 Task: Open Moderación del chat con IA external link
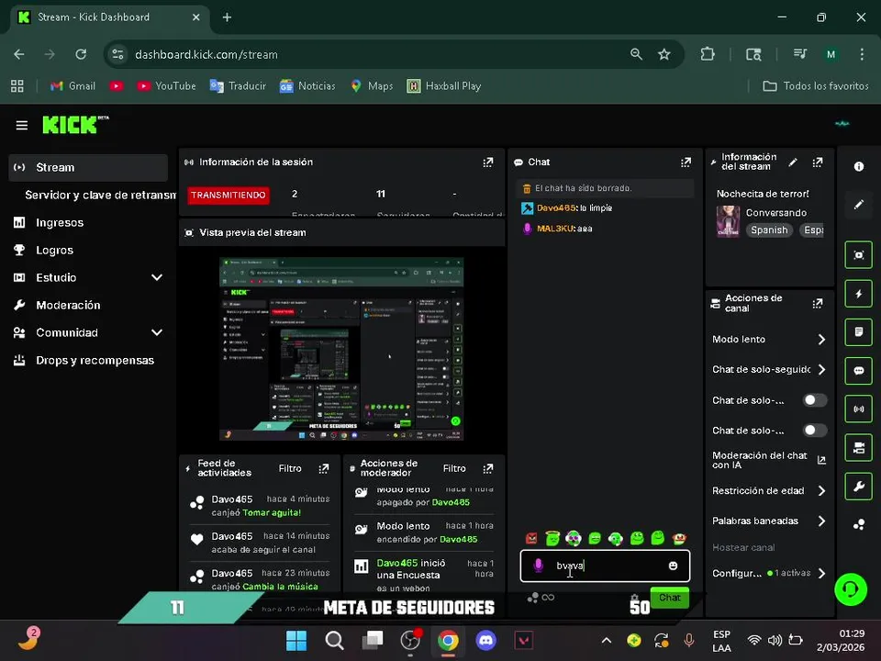(820, 460)
